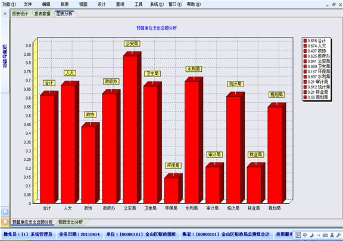Click the highlighted page icon in sidebar
343x241 pixels.
pos(5,222)
